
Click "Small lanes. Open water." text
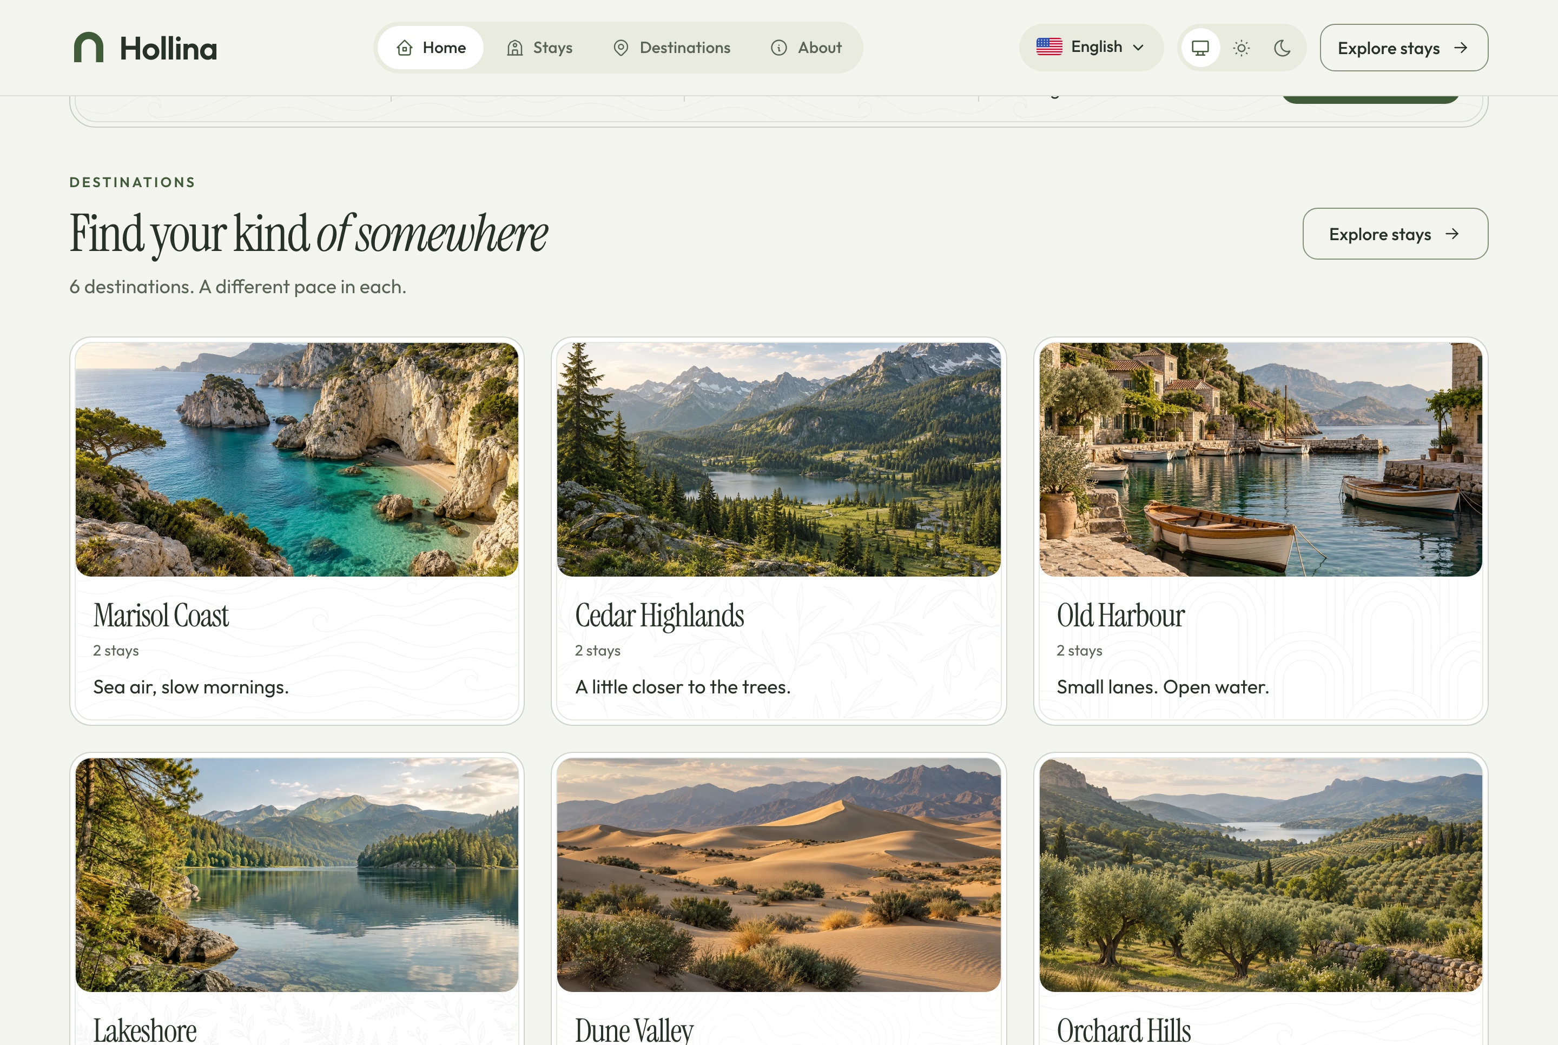[x=1162, y=687]
